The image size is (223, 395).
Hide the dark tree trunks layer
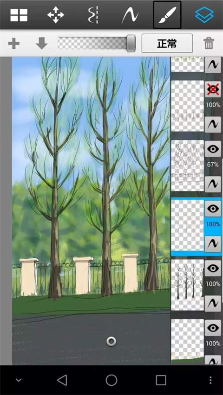(x=213, y=268)
